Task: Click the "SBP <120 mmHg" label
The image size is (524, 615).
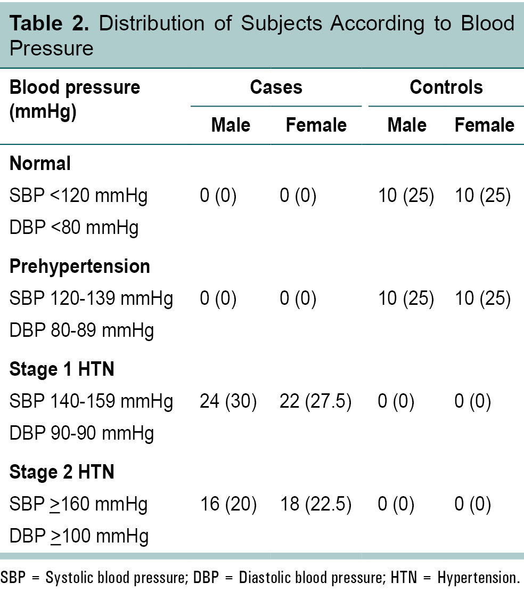Action: (78, 196)
